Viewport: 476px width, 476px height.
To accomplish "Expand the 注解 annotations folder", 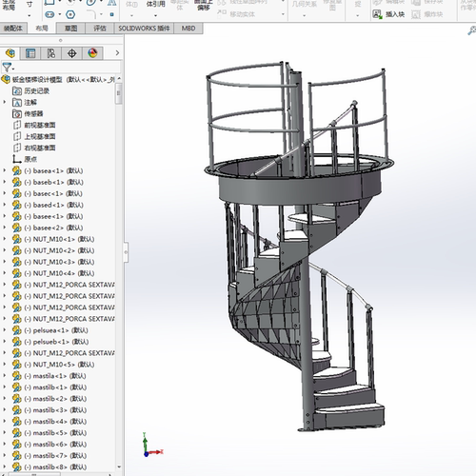I will [5, 102].
